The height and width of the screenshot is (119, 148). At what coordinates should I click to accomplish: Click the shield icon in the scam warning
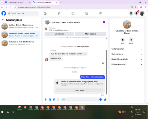57,82
